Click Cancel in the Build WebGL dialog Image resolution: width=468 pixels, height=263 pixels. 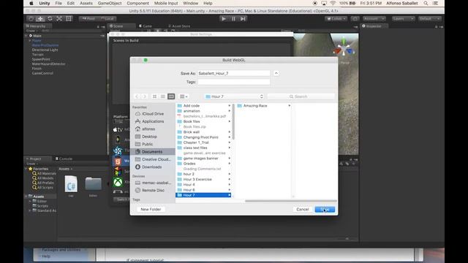[302, 210]
